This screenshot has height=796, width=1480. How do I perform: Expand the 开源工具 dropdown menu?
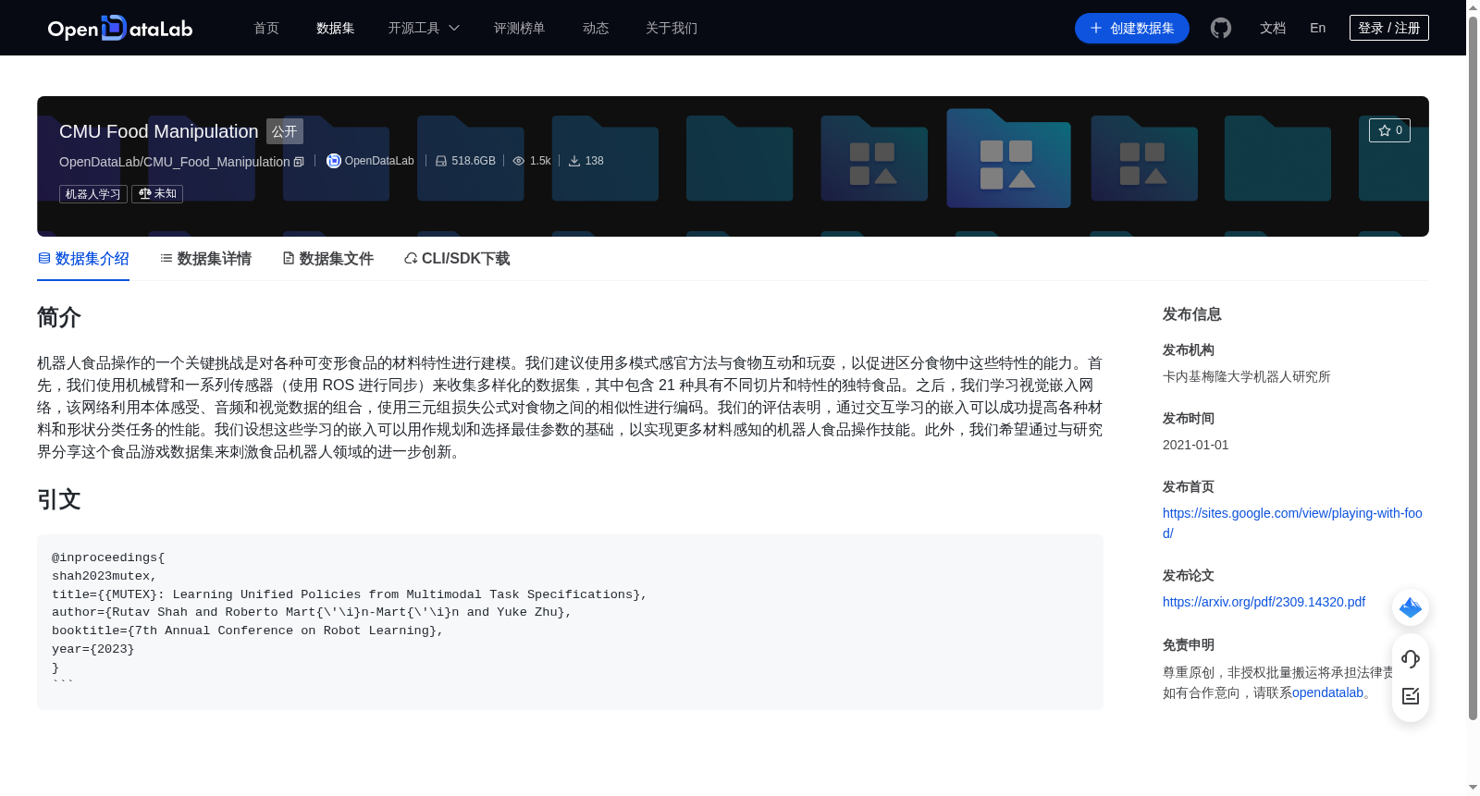424,28
